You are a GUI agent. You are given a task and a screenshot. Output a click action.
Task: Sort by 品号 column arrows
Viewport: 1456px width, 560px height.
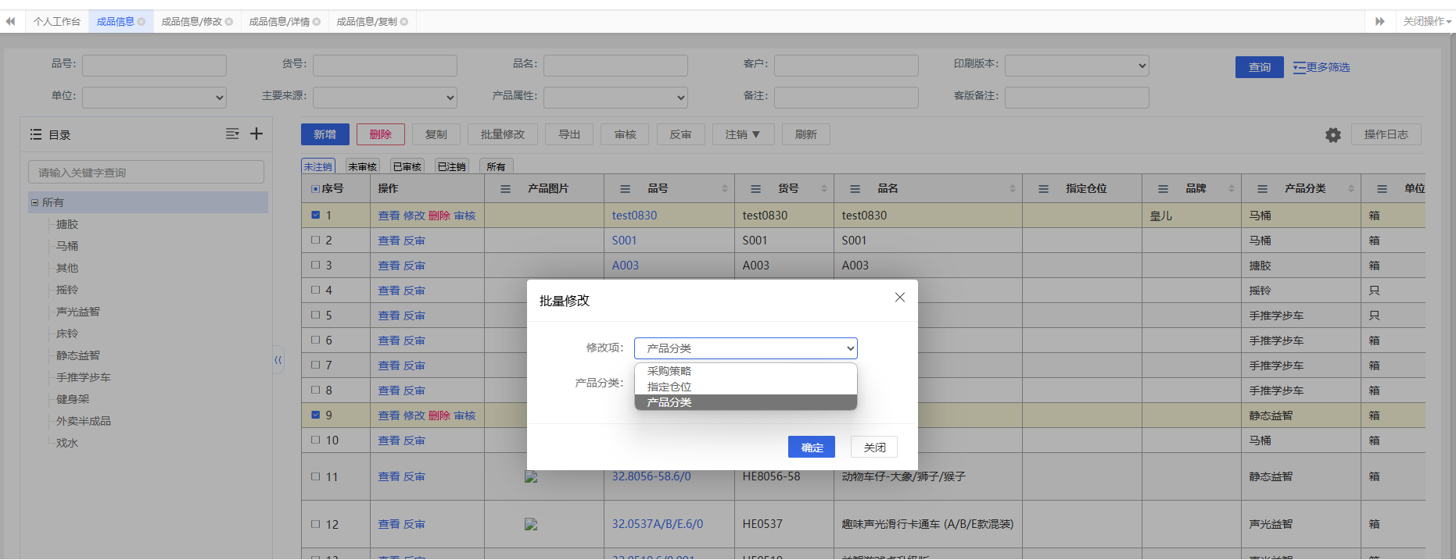[725, 189]
